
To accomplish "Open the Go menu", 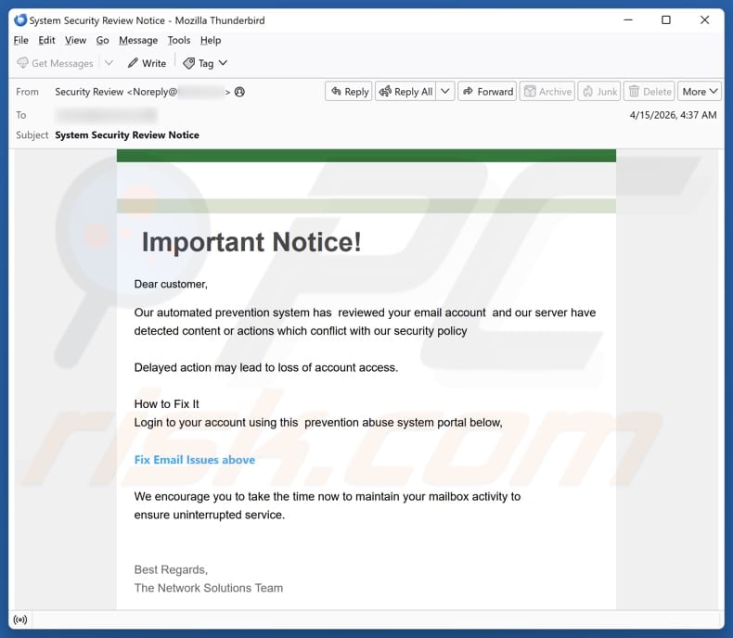I will pos(102,40).
